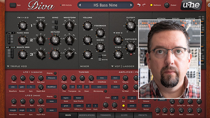
Task: Expand the Triple VCO module selector
Action: [8, 66]
